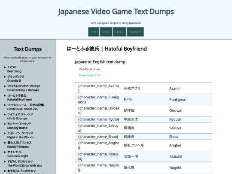Select the cell {character_name_Shuu}
This screenshot has width=232, height=174.
pyautogui.click(x=98, y=137)
